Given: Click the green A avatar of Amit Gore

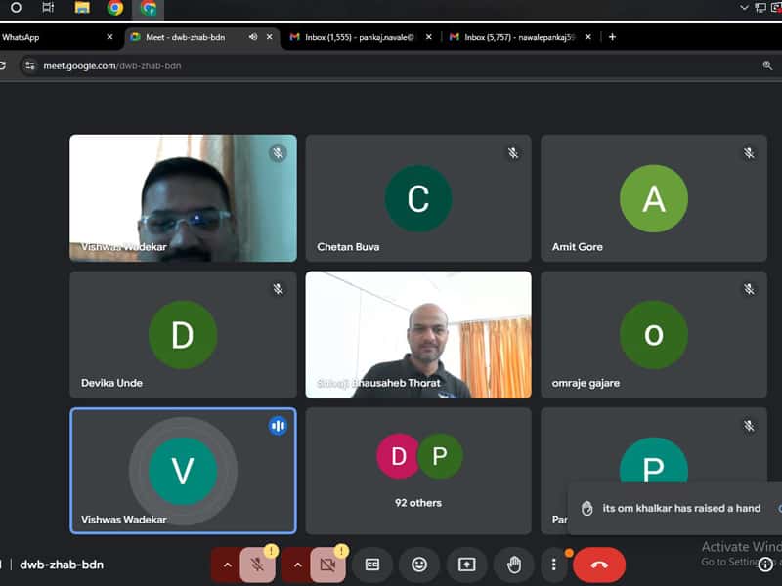Looking at the screenshot, I should click(654, 198).
